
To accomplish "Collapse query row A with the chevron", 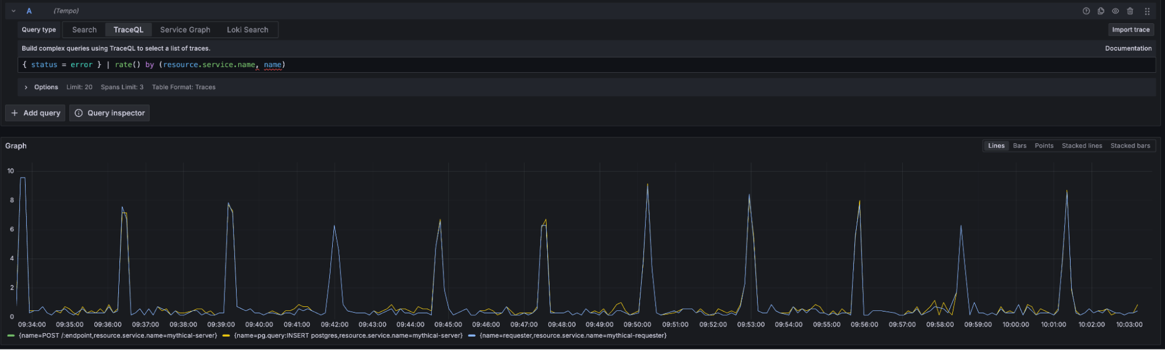I will [13, 11].
